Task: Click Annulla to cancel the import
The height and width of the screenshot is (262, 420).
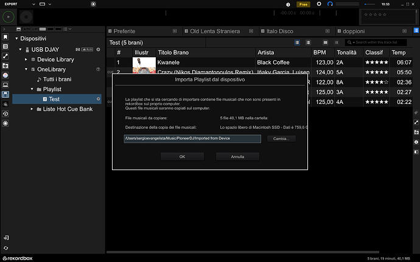Action: (x=237, y=157)
